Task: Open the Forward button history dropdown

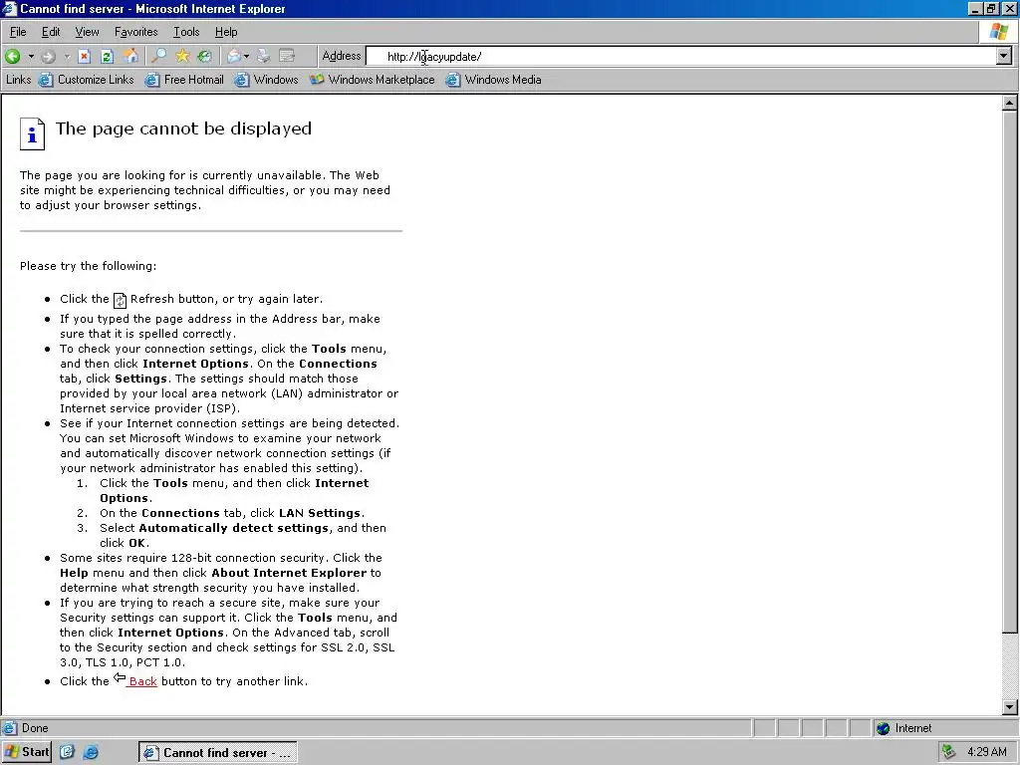Action: 67,56
